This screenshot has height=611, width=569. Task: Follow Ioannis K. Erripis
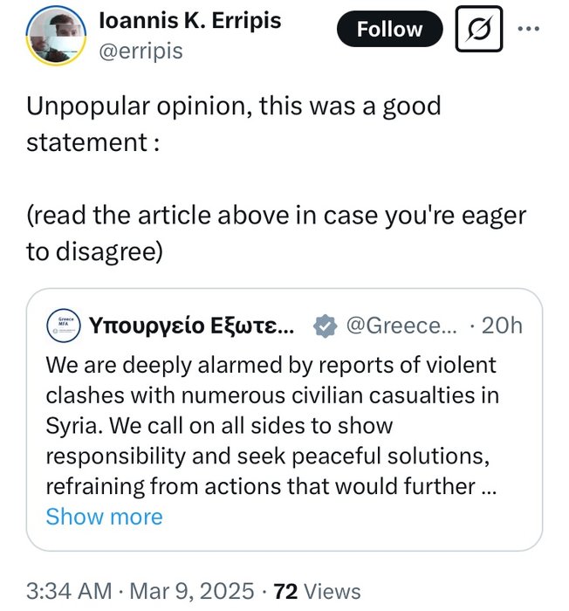click(389, 31)
